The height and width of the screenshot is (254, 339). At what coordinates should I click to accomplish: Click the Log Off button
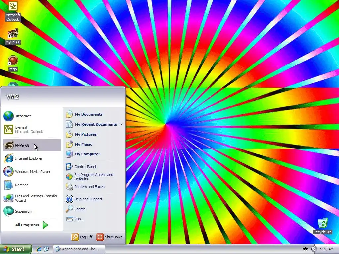[x=82, y=237]
